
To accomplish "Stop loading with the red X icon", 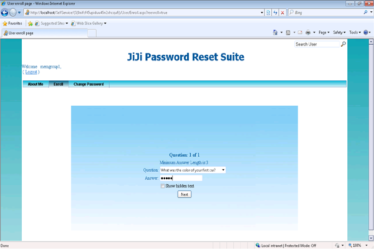I will (282, 12).
